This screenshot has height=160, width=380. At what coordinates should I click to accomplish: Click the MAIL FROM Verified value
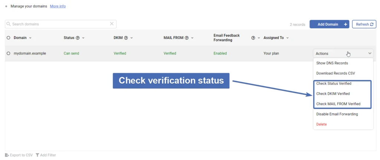pyautogui.click(x=170, y=53)
